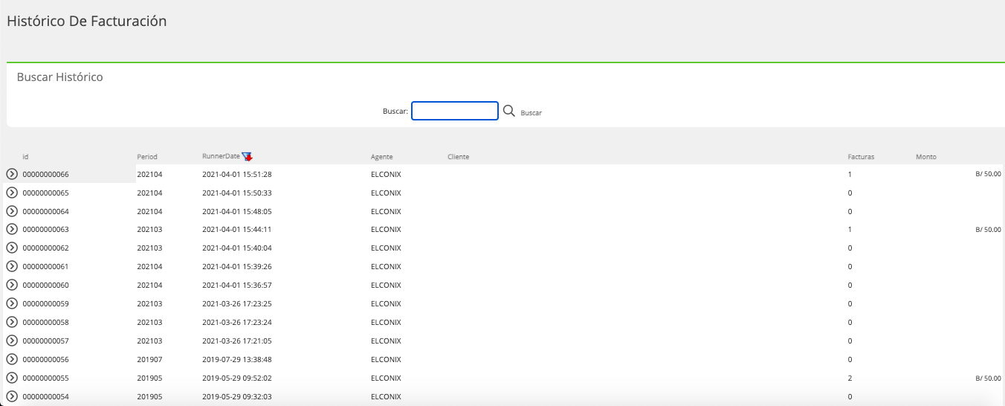Image resolution: width=1005 pixels, height=406 pixels.
Task: Sort by the Facturas column header
Action: click(x=861, y=157)
